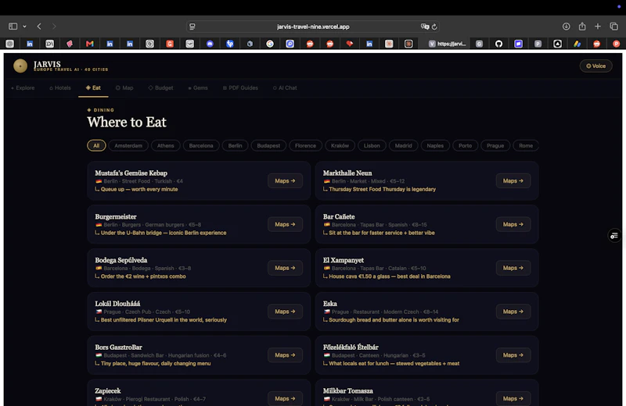This screenshot has width=626, height=406.
Task: Switch to the Google AdSense tab
Action: (577, 44)
